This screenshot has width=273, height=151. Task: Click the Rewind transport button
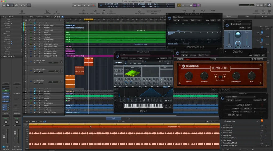(75, 5)
